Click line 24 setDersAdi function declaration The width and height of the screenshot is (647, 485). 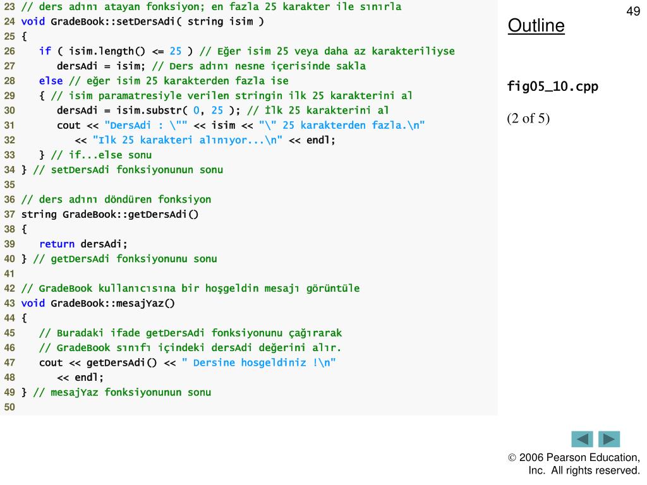click(142, 21)
